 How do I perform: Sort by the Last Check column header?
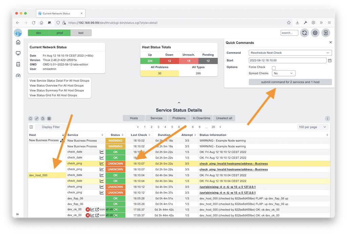pyautogui.click(x=139, y=135)
